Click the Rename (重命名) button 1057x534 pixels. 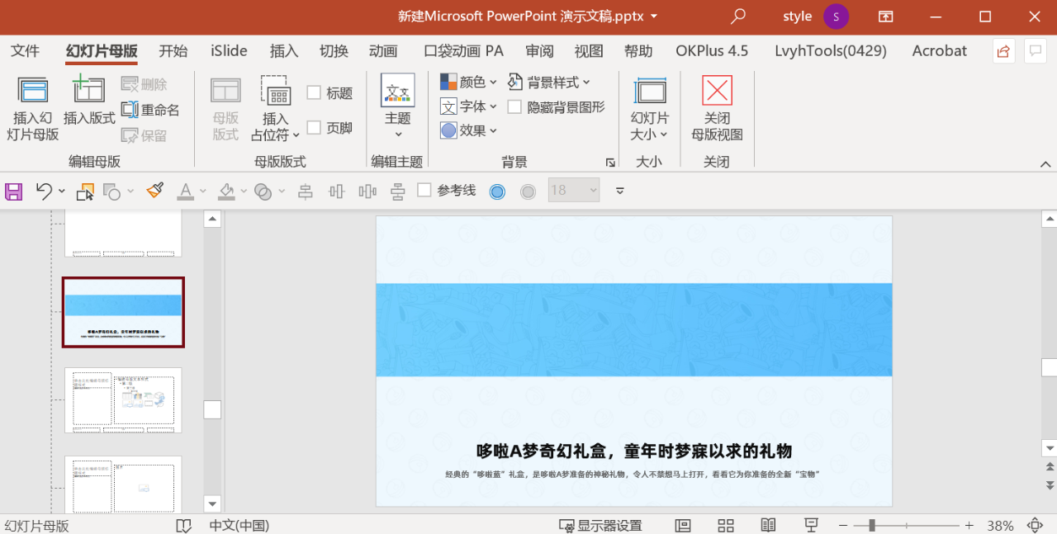150,110
